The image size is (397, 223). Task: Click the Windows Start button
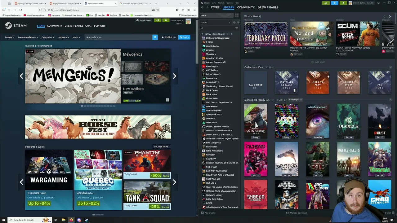[3, 220]
